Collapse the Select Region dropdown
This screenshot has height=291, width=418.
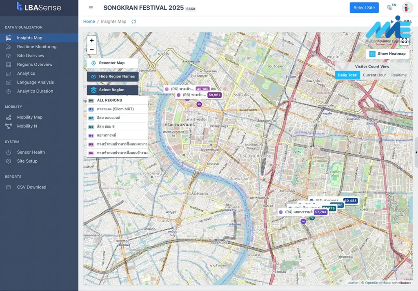coord(113,90)
